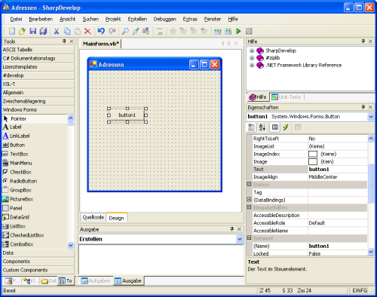Undo the last action via toolbar
Screen dimensions: 377x297
(x=101, y=31)
